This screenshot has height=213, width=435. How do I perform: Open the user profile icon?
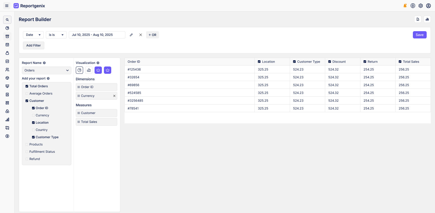tap(428, 6)
